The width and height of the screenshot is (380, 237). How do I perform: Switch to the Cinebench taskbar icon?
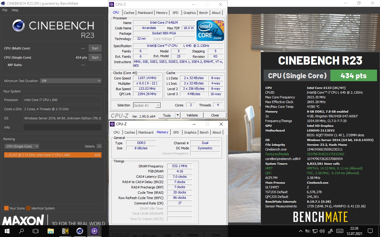click(80, 231)
